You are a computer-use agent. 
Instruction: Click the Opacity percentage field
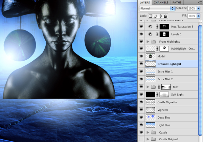point(192,8)
